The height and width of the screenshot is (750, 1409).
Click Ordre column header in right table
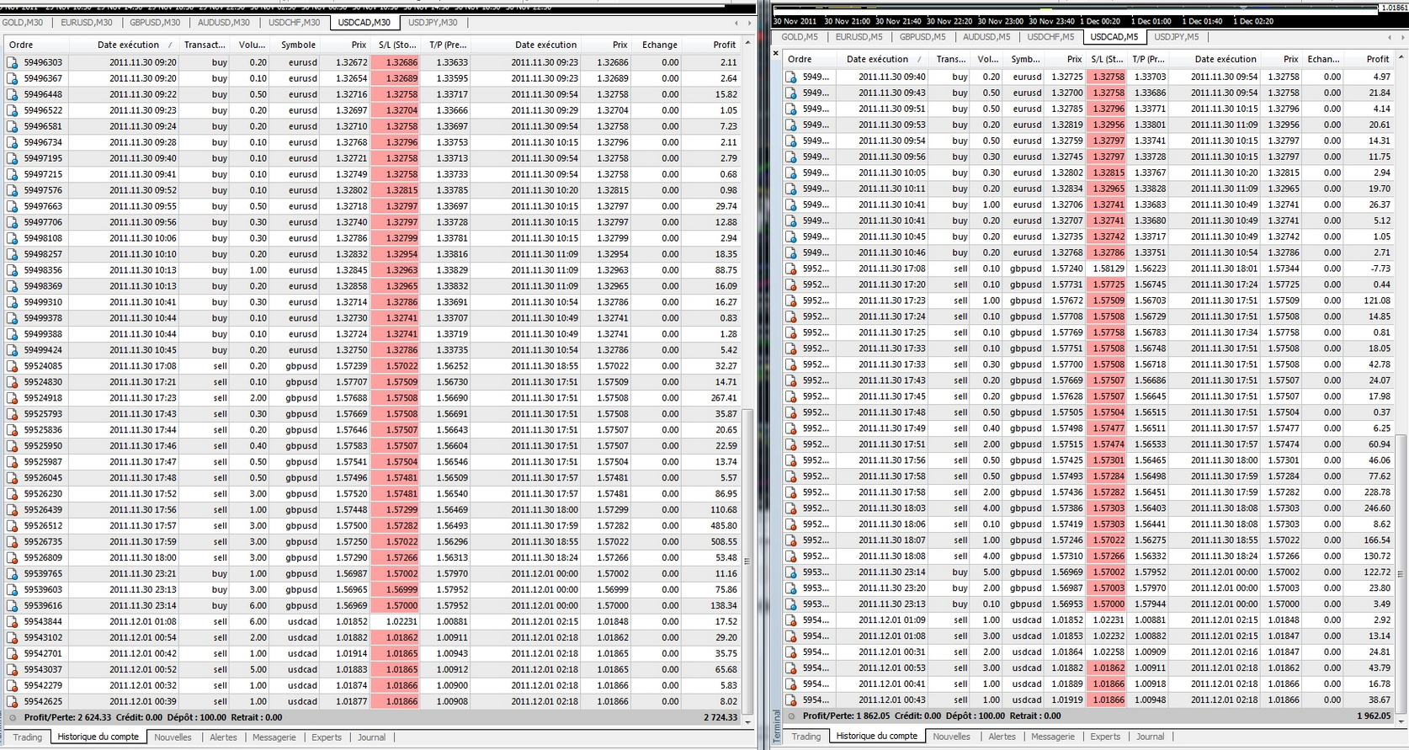(x=800, y=59)
